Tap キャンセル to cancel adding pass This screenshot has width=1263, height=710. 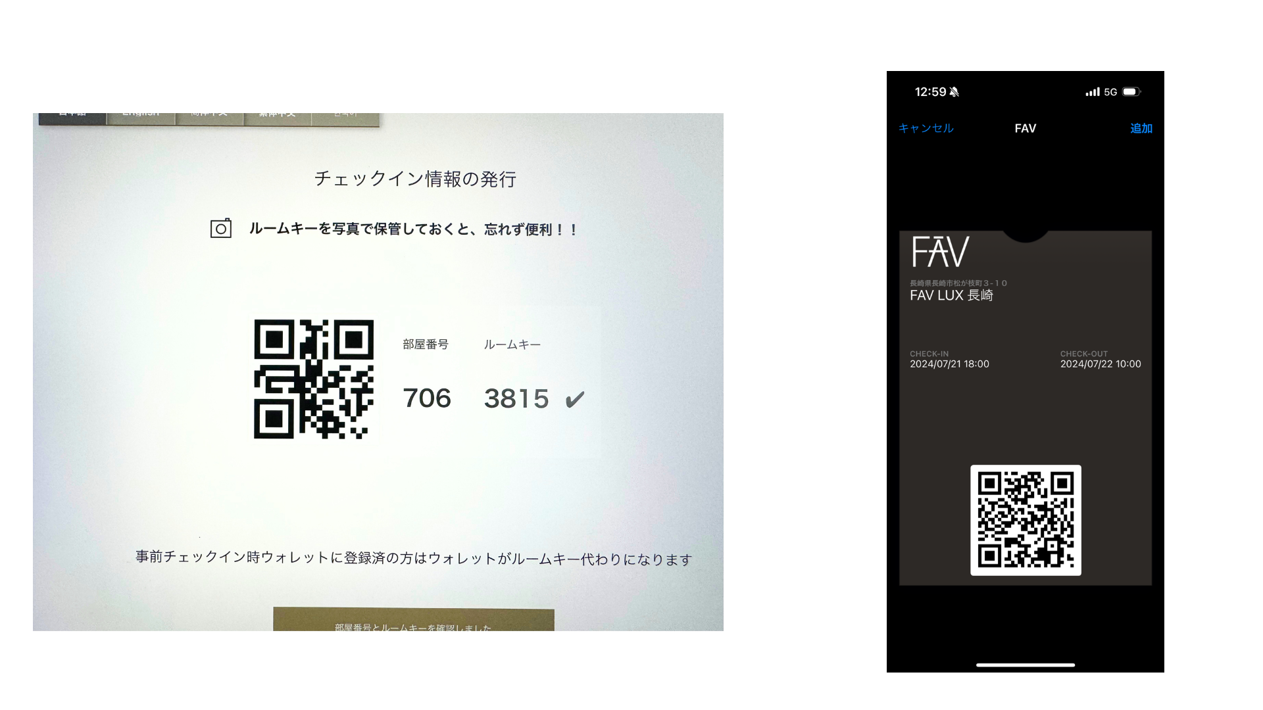pyautogui.click(x=926, y=128)
